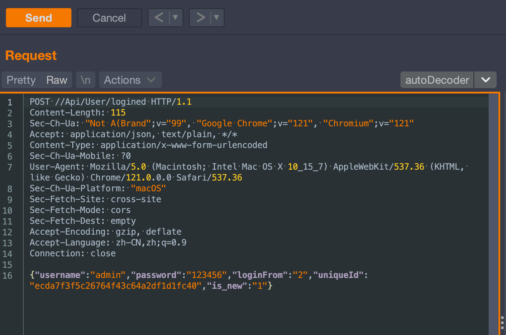This screenshot has height=335, width=506.
Task: Open the back history dropdown arrow
Action: click(x=176, y=18)
